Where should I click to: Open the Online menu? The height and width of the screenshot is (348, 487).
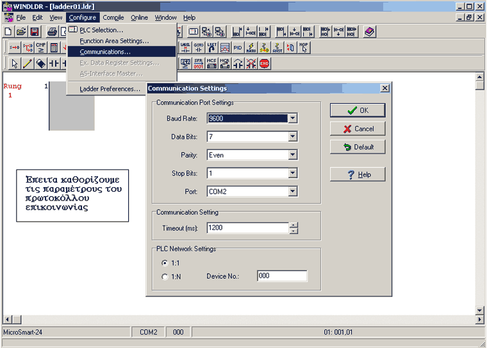[x=139, y=17]
